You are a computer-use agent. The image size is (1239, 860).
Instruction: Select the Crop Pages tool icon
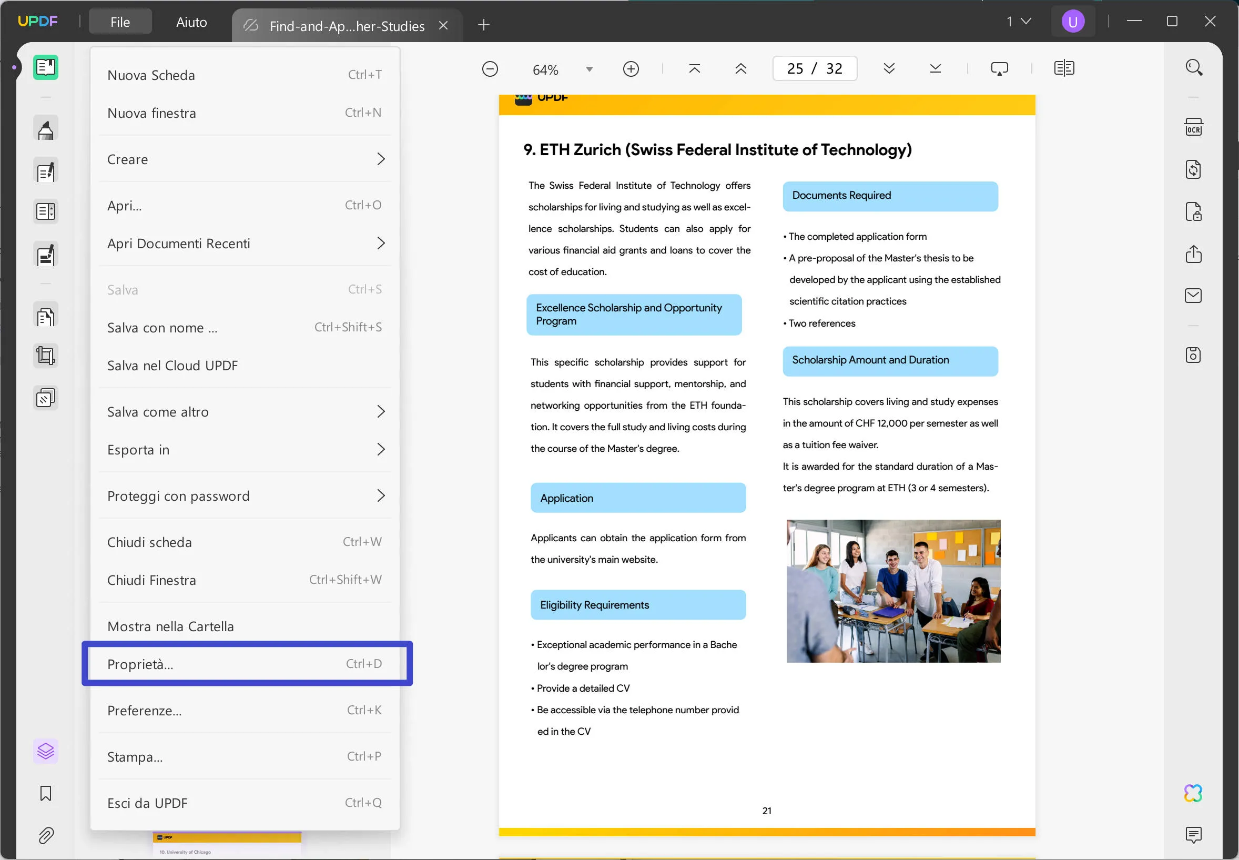46,356
